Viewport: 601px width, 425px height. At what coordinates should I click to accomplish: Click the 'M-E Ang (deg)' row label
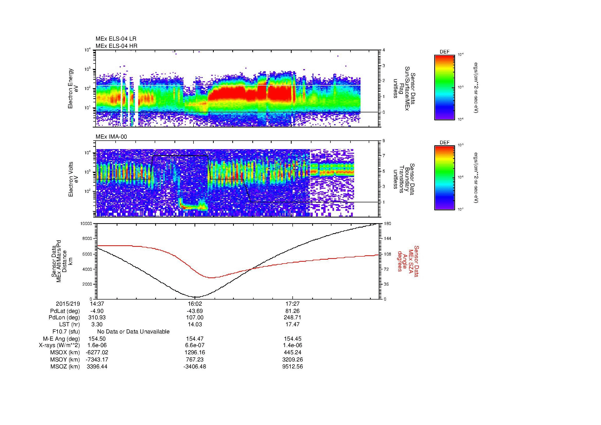pyautogui.click(x=61, y=339)
